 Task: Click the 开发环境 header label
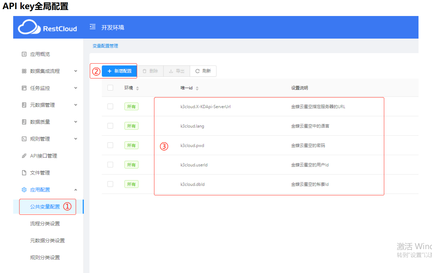tap(113, 28)
